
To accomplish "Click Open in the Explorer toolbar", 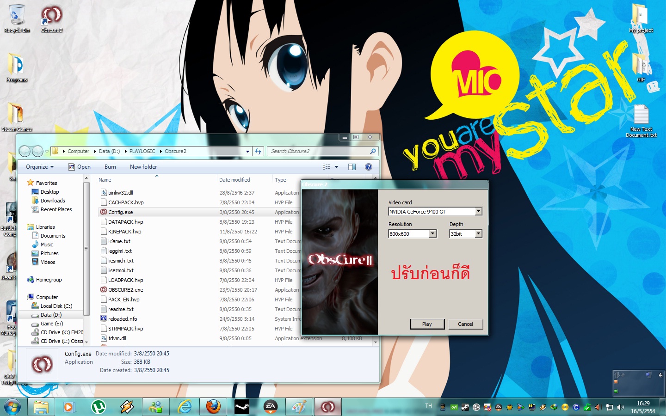I will click(80, 167).
